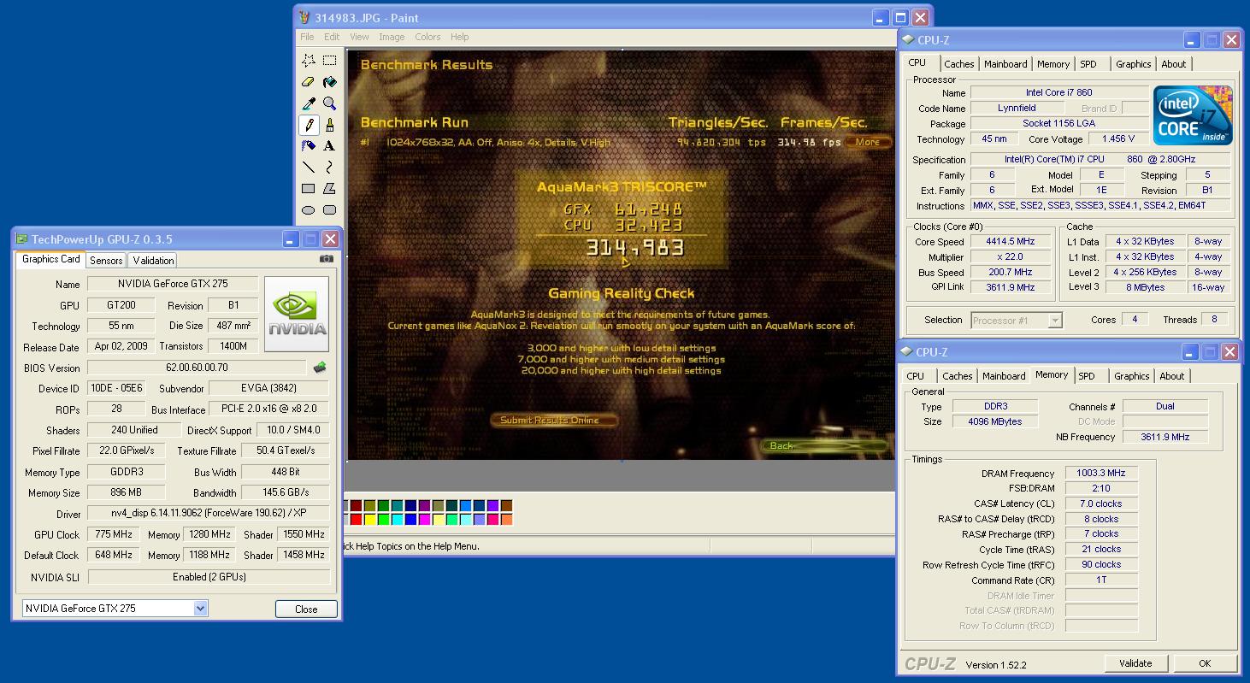This screenshot has width=1250, height=683.
Task: Open the View menu in Paint
Action: pos(359,37)
